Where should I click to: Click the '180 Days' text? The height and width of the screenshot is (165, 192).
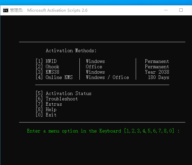click(158, 77)
